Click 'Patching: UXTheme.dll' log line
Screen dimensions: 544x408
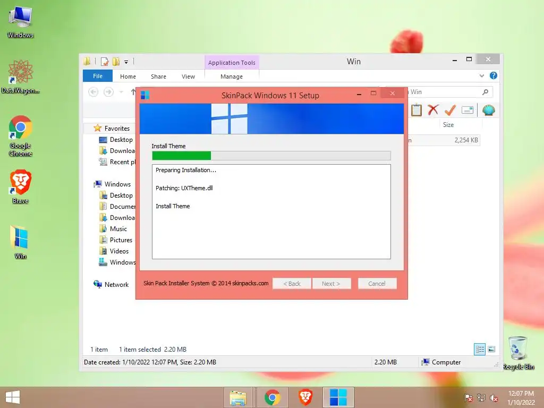(x=184, y=188)
